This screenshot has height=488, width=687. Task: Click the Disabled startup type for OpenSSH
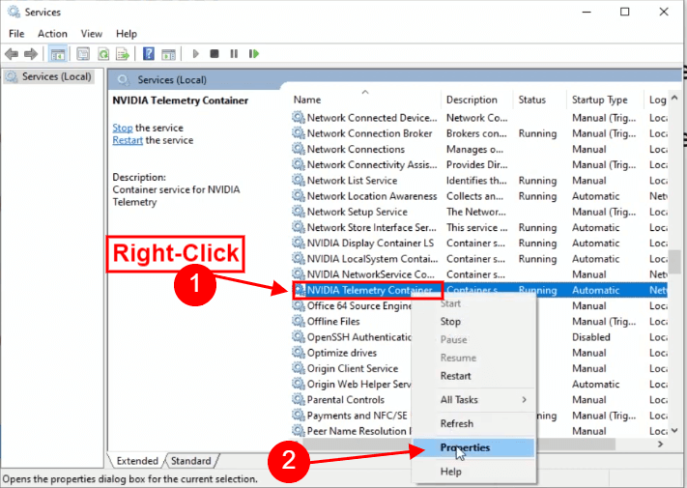click(x=591, y=337)
